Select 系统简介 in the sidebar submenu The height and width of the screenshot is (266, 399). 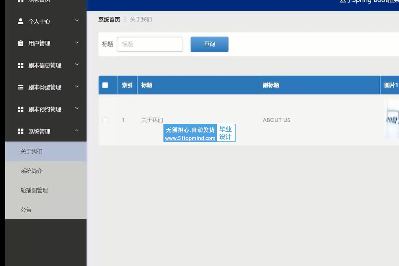tap(46, 171)
